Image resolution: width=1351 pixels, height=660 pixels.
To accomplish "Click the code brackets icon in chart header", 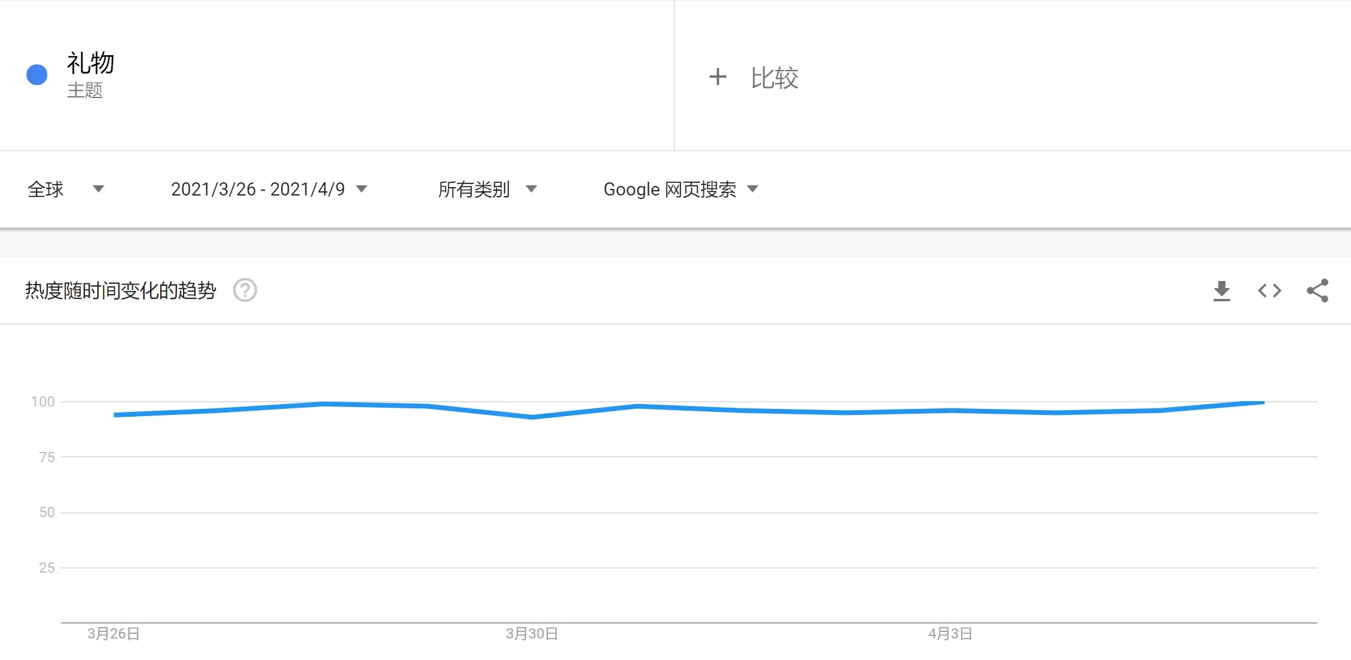I will (x=1269, y=291).
